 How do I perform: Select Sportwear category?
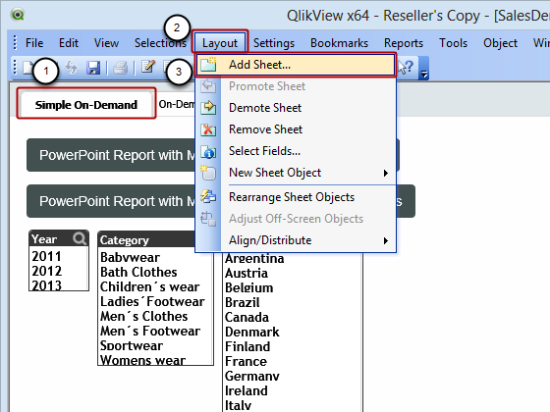[x=155, y=345]
